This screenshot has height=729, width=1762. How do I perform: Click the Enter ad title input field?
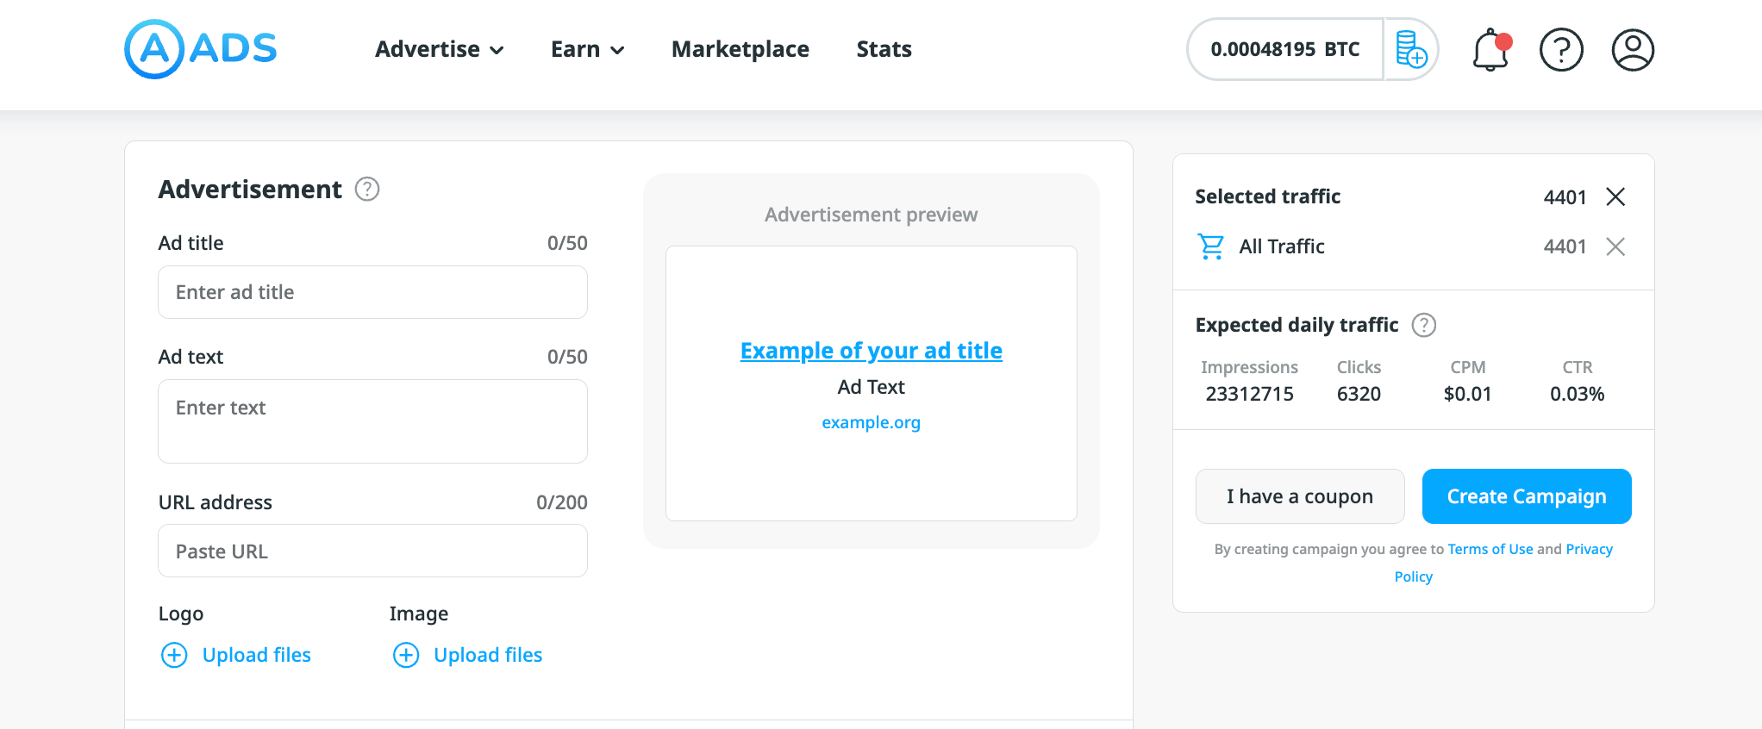coord(372,292)
